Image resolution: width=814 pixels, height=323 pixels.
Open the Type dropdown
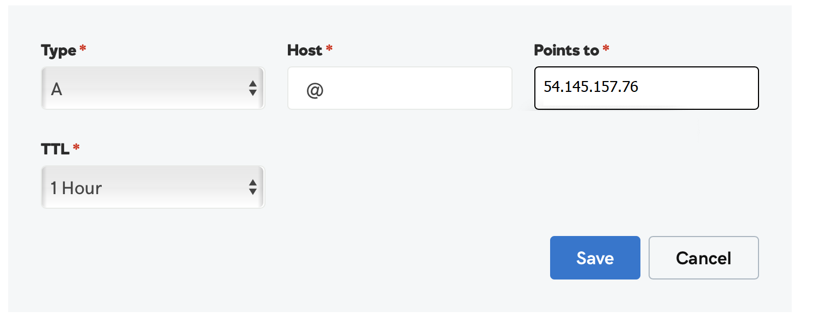(x=152, y=88)
